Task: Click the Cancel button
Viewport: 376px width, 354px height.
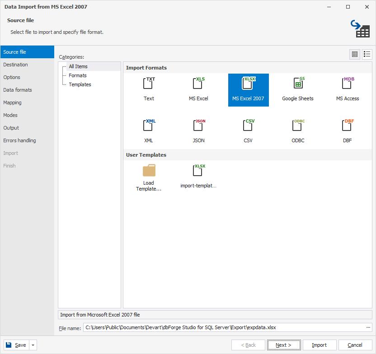Action: point(355,345)
